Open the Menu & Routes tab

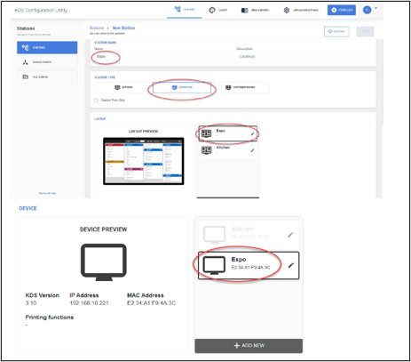point(255,10)
